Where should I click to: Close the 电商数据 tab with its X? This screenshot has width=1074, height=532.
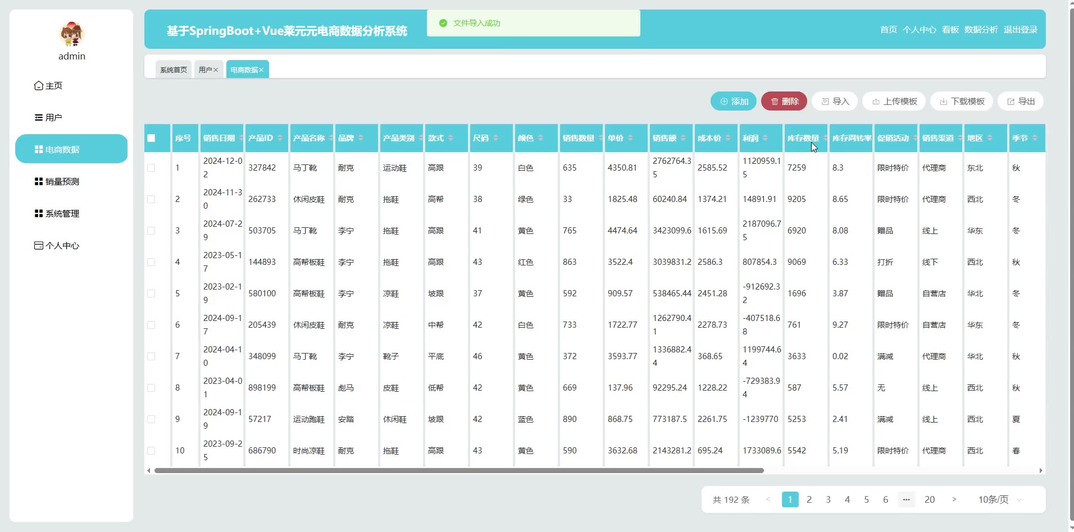(x=261, y=70)
